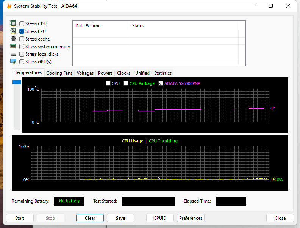Image resolution: width=300 pixels, height=228 pixels.
Task: Open the Unified tab
Action: click(142, 73)
